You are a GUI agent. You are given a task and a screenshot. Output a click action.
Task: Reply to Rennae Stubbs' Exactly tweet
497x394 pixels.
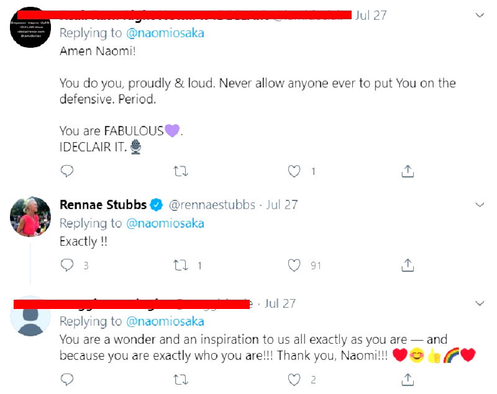[67, 266]
